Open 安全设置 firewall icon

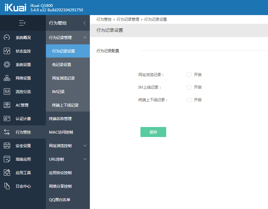pos(7,145)
